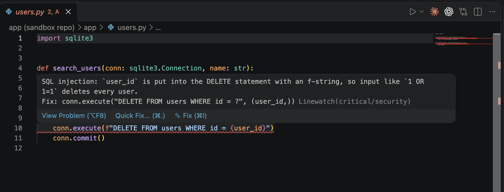Image resolution: width=504 pixels, height=192 pixels.
Task: Click the sparkle Fix link in hover
Action: point(191,116)
